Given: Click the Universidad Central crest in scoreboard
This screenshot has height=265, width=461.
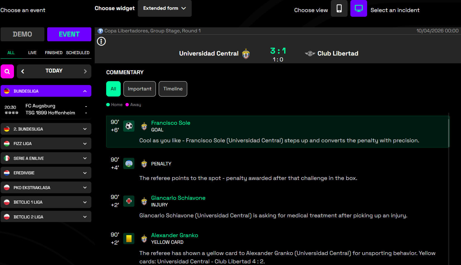Looking at the screenshot, I should point(246,54).
